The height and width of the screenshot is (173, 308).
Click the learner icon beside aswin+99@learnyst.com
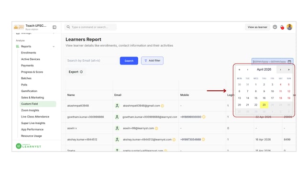(117, 128)
